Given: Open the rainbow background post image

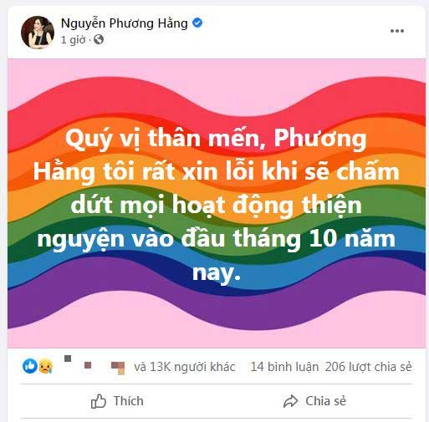Looking at the screenshot, I should point(217,203).
